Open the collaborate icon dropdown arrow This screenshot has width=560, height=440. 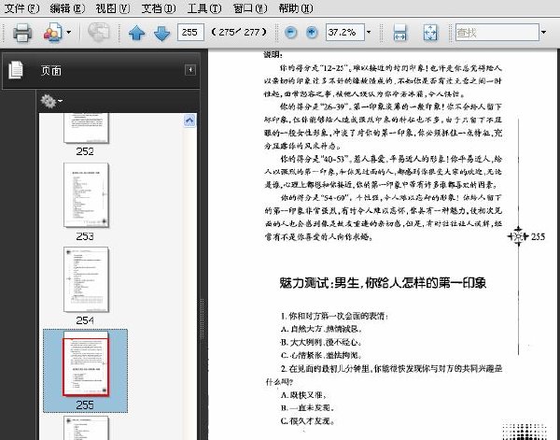tap(68, 33)
